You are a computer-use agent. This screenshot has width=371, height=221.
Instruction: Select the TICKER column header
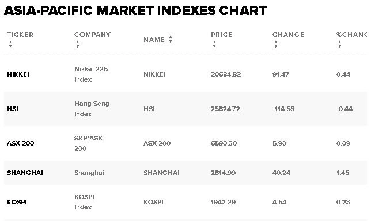[20, 35]
